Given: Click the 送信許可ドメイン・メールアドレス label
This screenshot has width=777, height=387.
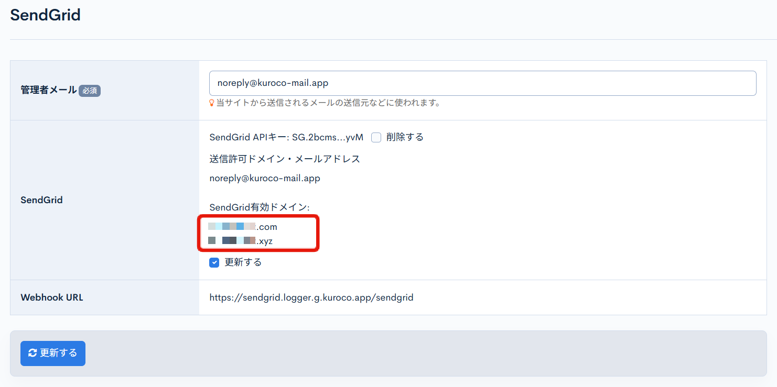Looking at the screenshot, I should point(284,159).
